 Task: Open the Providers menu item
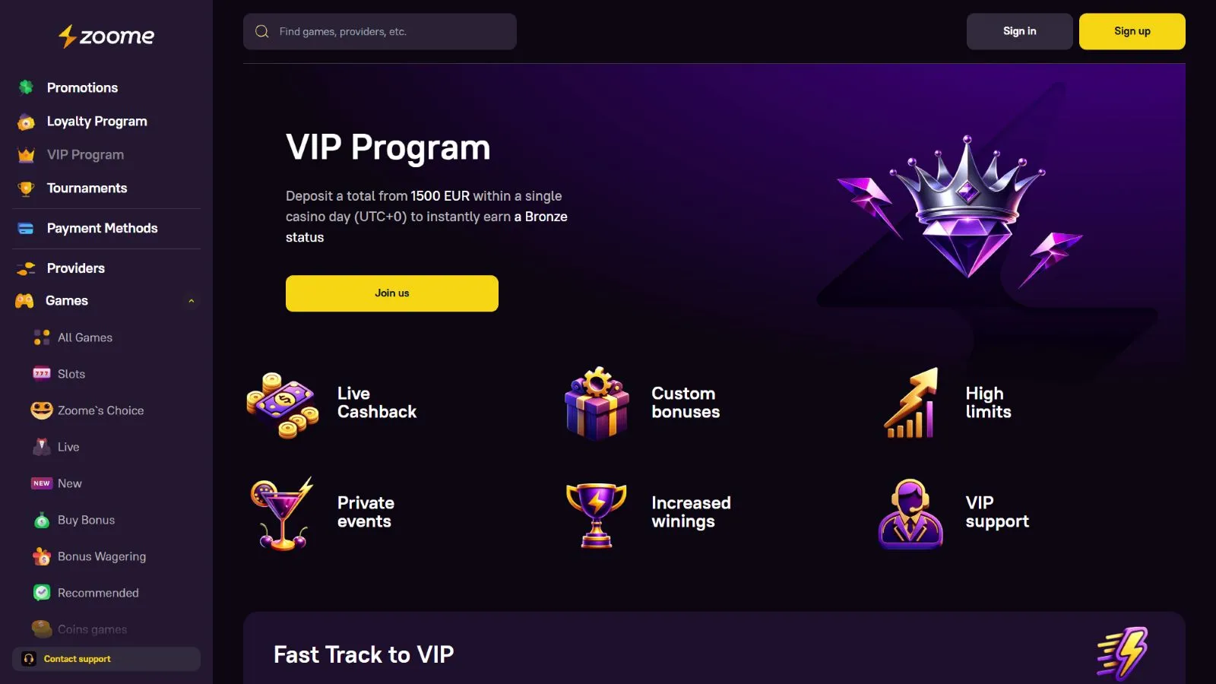75,268
